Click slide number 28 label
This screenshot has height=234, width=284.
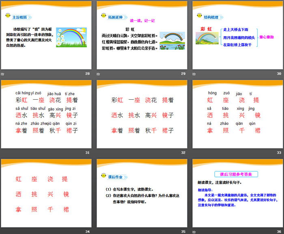point(88,74)
